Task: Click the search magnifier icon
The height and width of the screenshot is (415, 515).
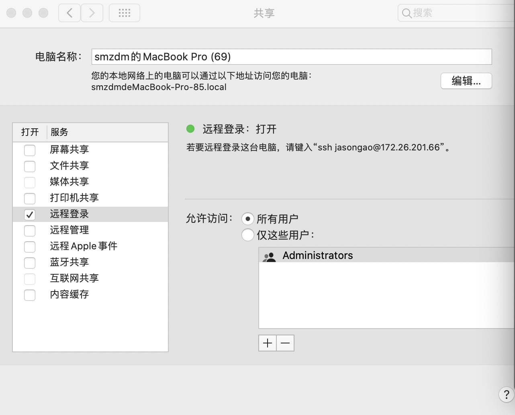Action: click(x=407, y=13)
